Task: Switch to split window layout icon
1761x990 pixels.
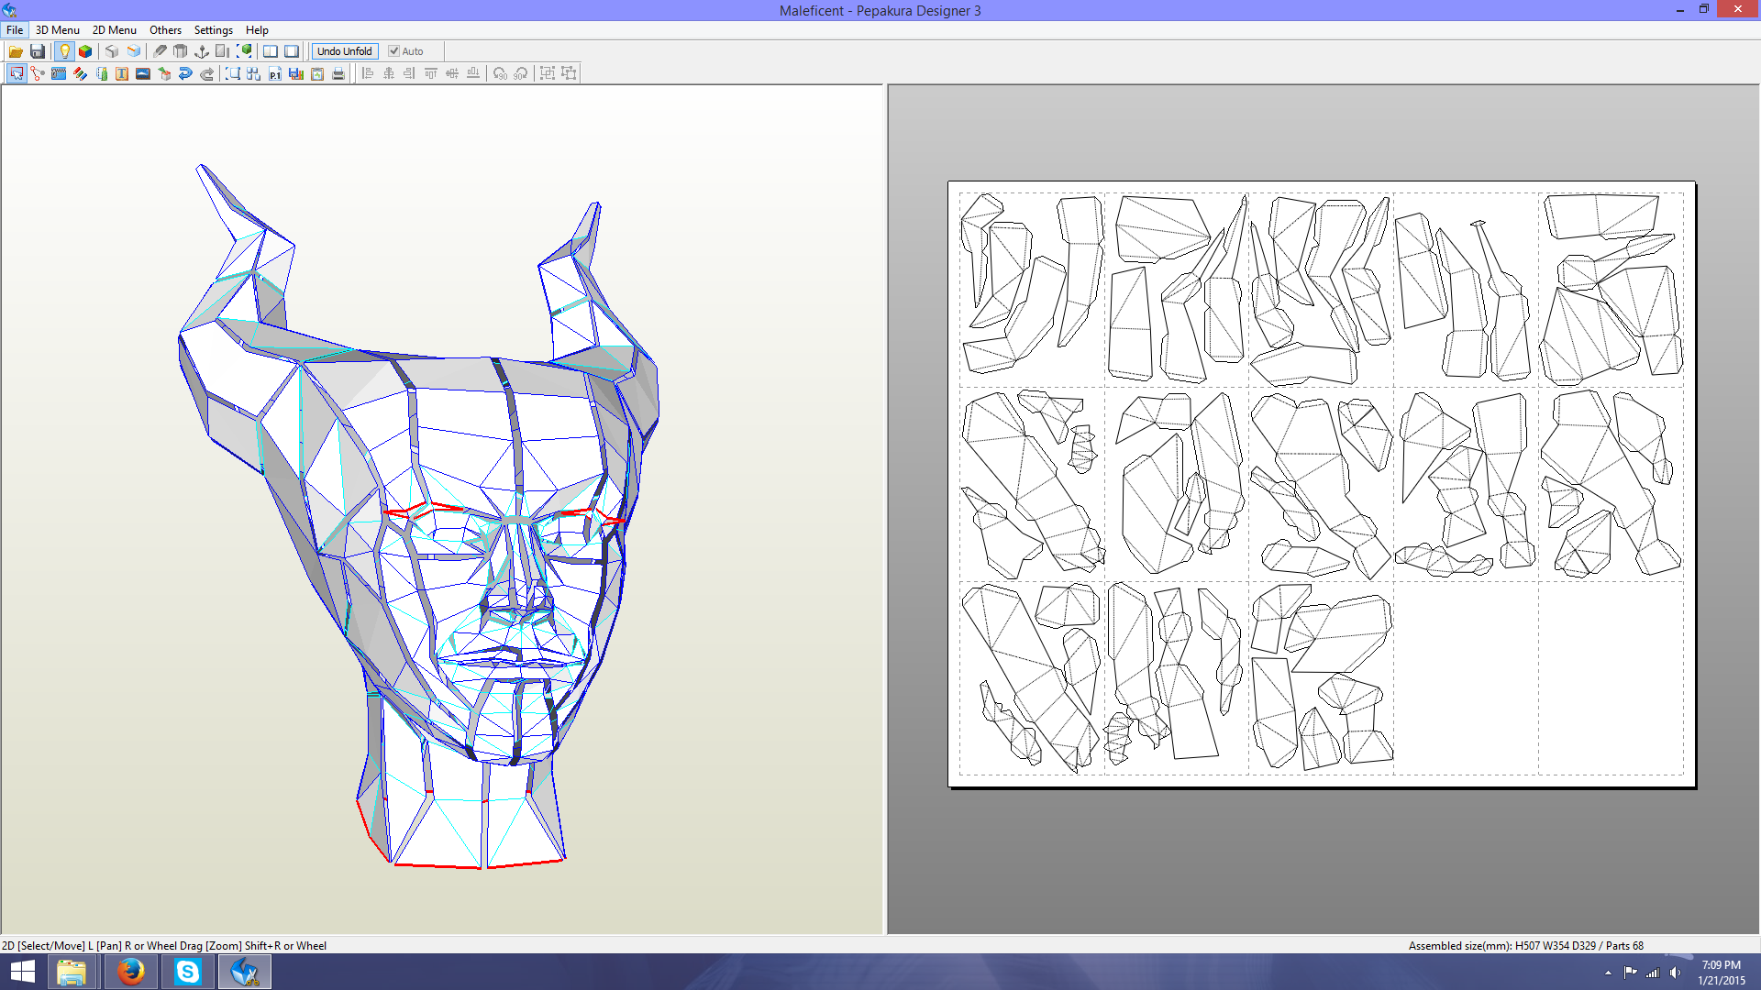Action: click(271, 51)
